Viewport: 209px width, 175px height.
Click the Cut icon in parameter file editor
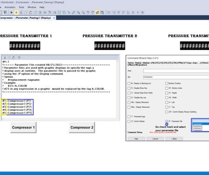coord(5,58)
